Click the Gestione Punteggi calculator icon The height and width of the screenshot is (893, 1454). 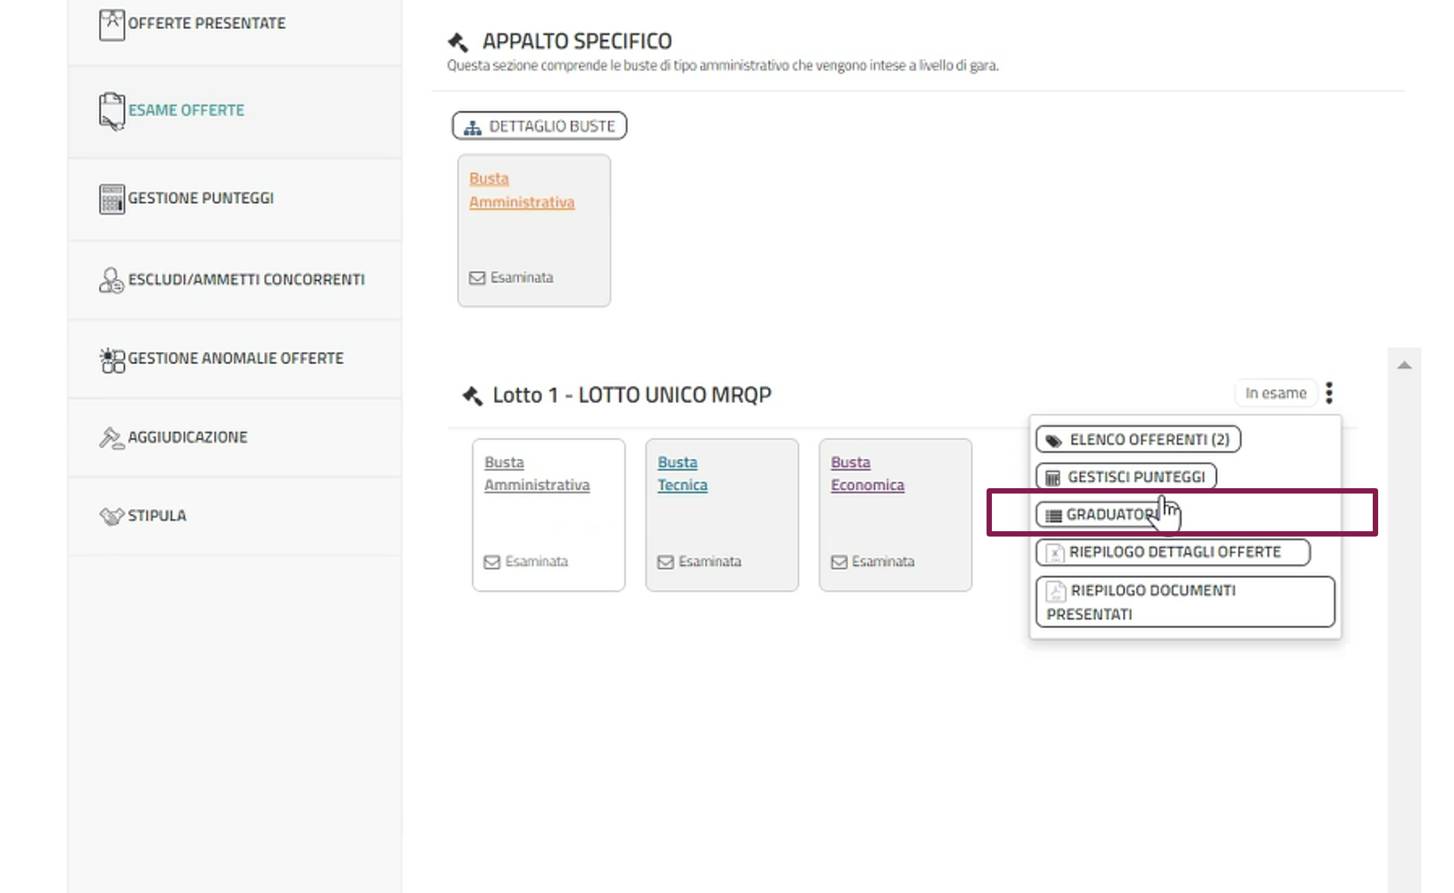112,199
